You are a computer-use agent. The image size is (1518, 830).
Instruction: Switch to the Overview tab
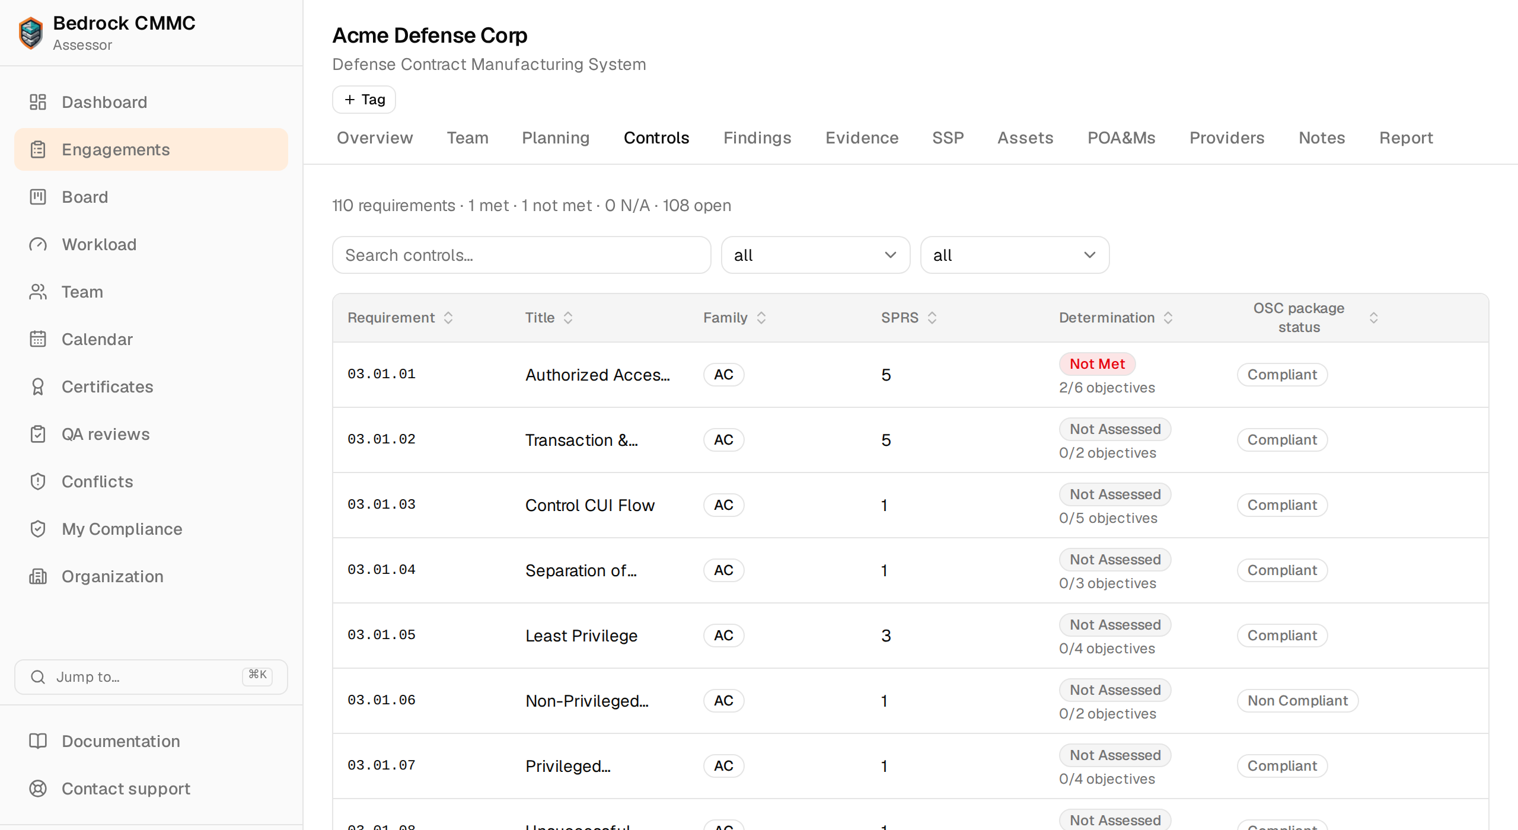point(375,138)
